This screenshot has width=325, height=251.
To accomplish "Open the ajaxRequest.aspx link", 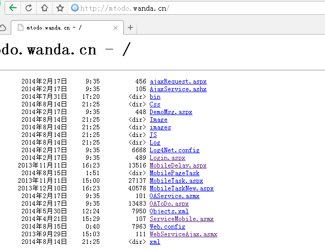I will click(x=178, y=81).
